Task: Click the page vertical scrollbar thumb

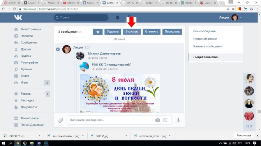Action: [x=259, y=111]
